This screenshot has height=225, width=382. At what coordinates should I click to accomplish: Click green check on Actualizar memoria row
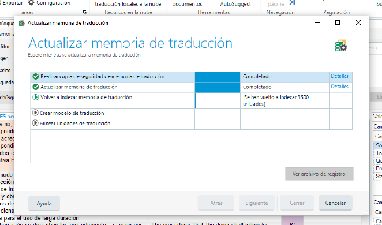(x=36, y=87)
